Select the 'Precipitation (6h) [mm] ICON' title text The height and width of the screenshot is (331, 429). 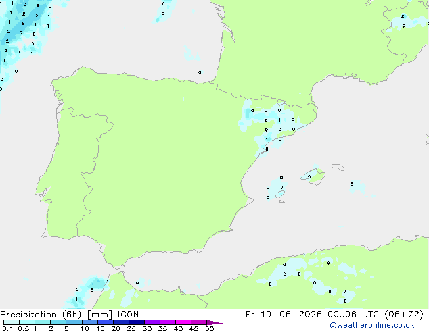coord(70,315)
